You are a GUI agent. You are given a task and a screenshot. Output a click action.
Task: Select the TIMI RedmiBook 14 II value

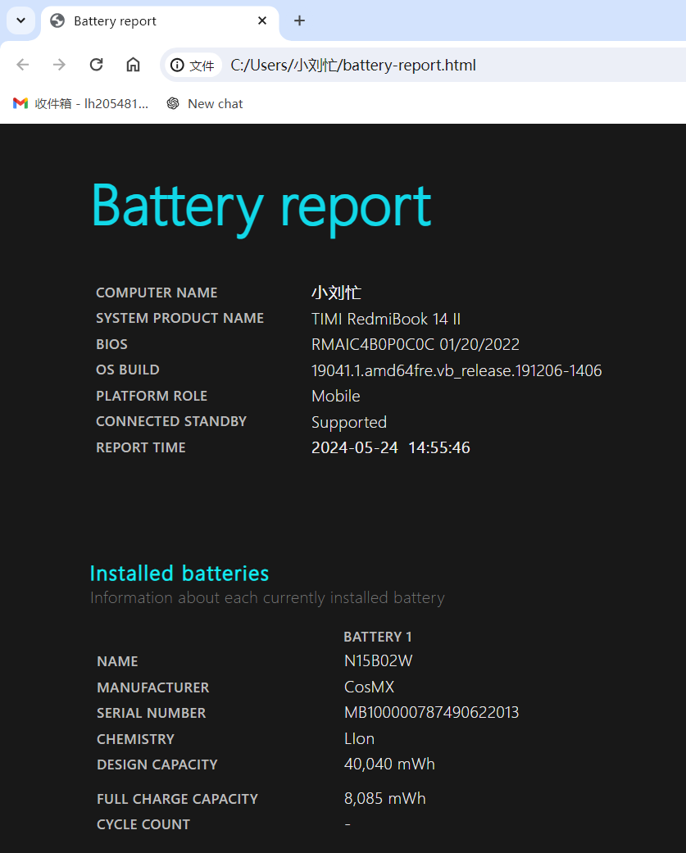[x=386, y=319]
